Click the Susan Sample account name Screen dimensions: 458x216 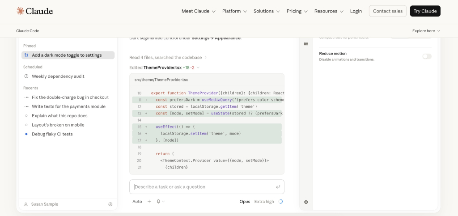click(x=45, y=204)
